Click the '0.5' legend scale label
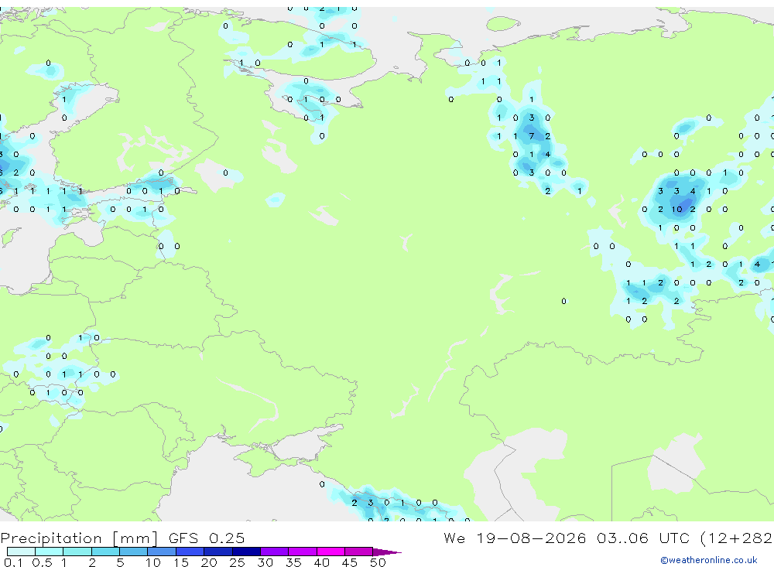Screen dimensions: 774x567 pos(42,562)
